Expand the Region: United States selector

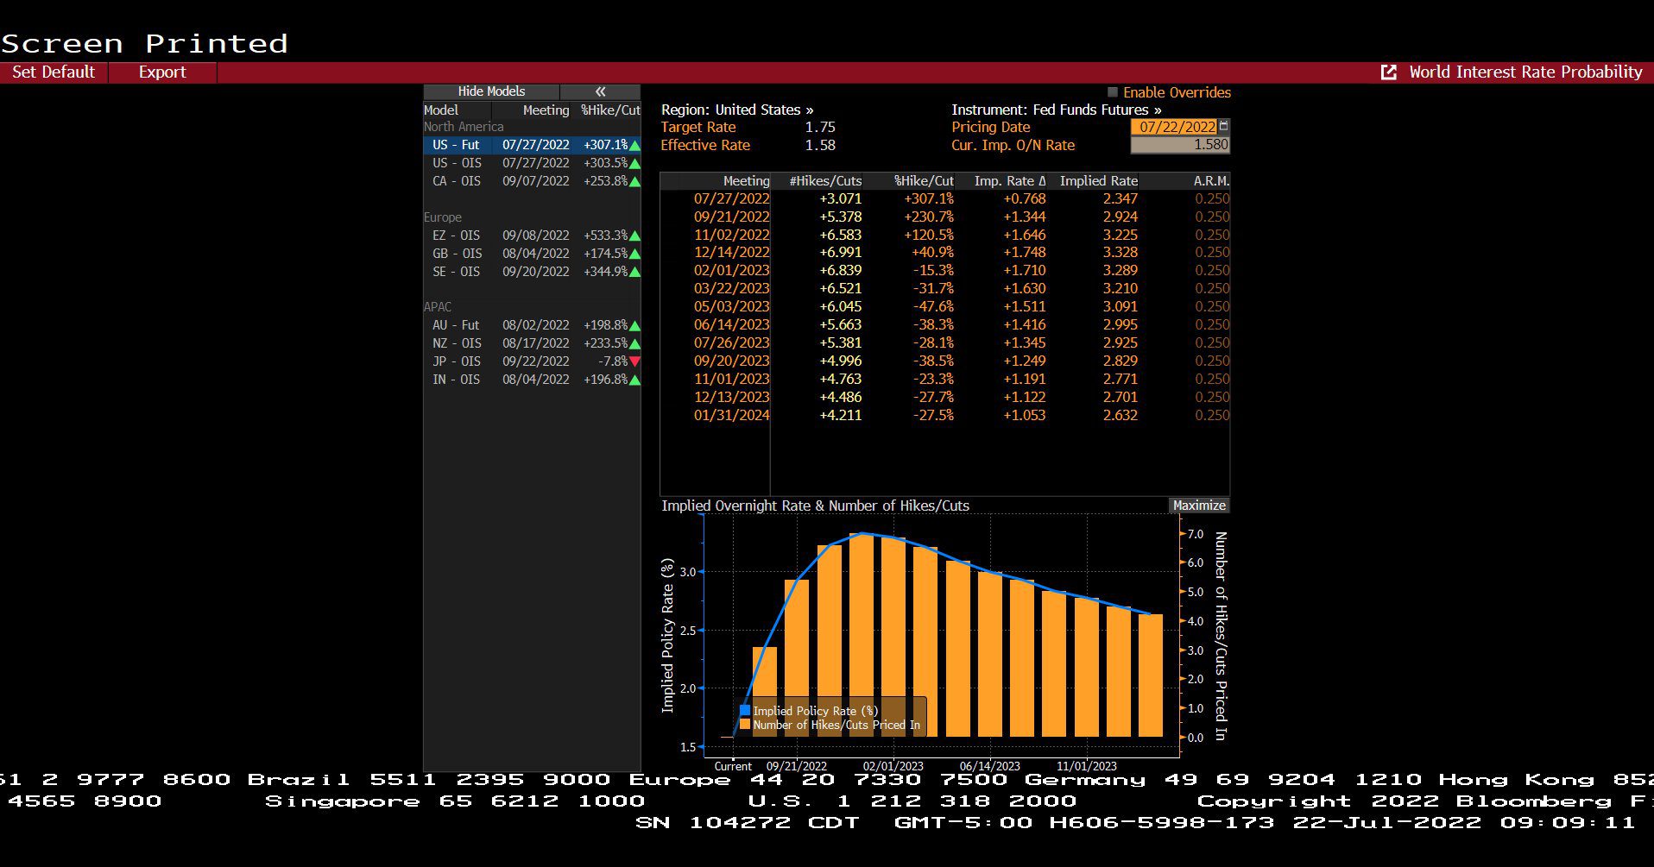737,110
